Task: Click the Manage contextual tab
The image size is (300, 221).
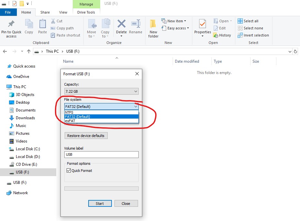Action: click(x=86, y=4)
